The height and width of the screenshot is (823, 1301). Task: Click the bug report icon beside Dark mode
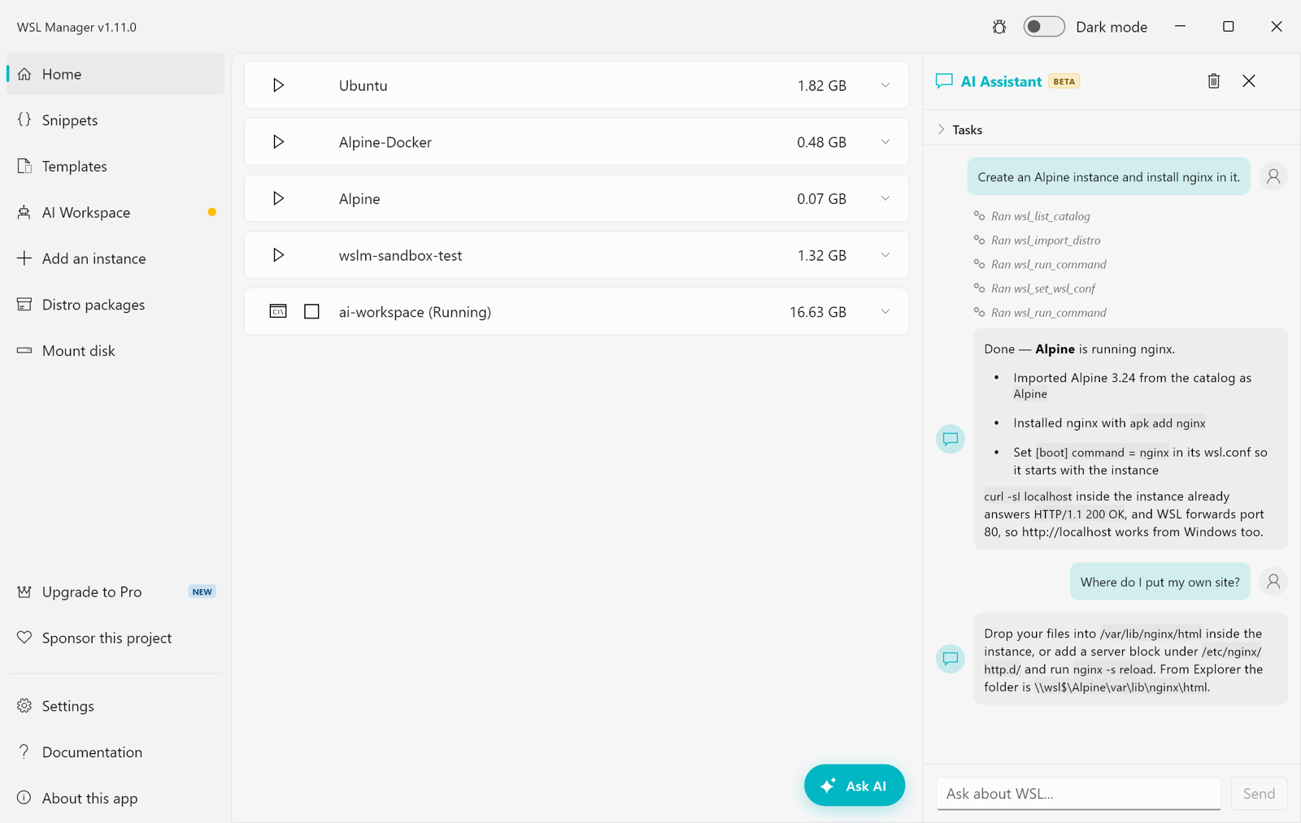[999, 27]
